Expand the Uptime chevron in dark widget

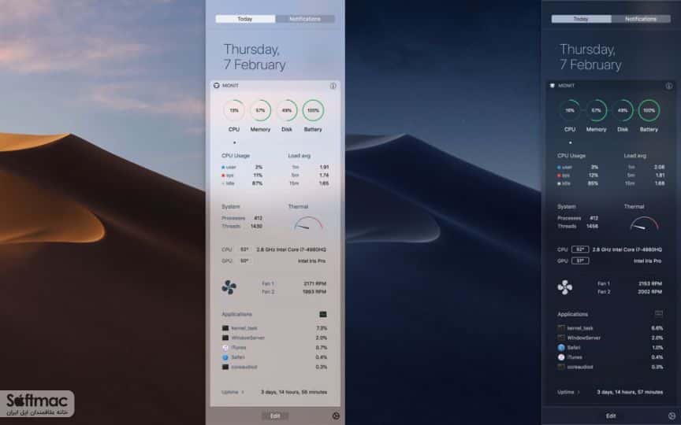(579, 392)
